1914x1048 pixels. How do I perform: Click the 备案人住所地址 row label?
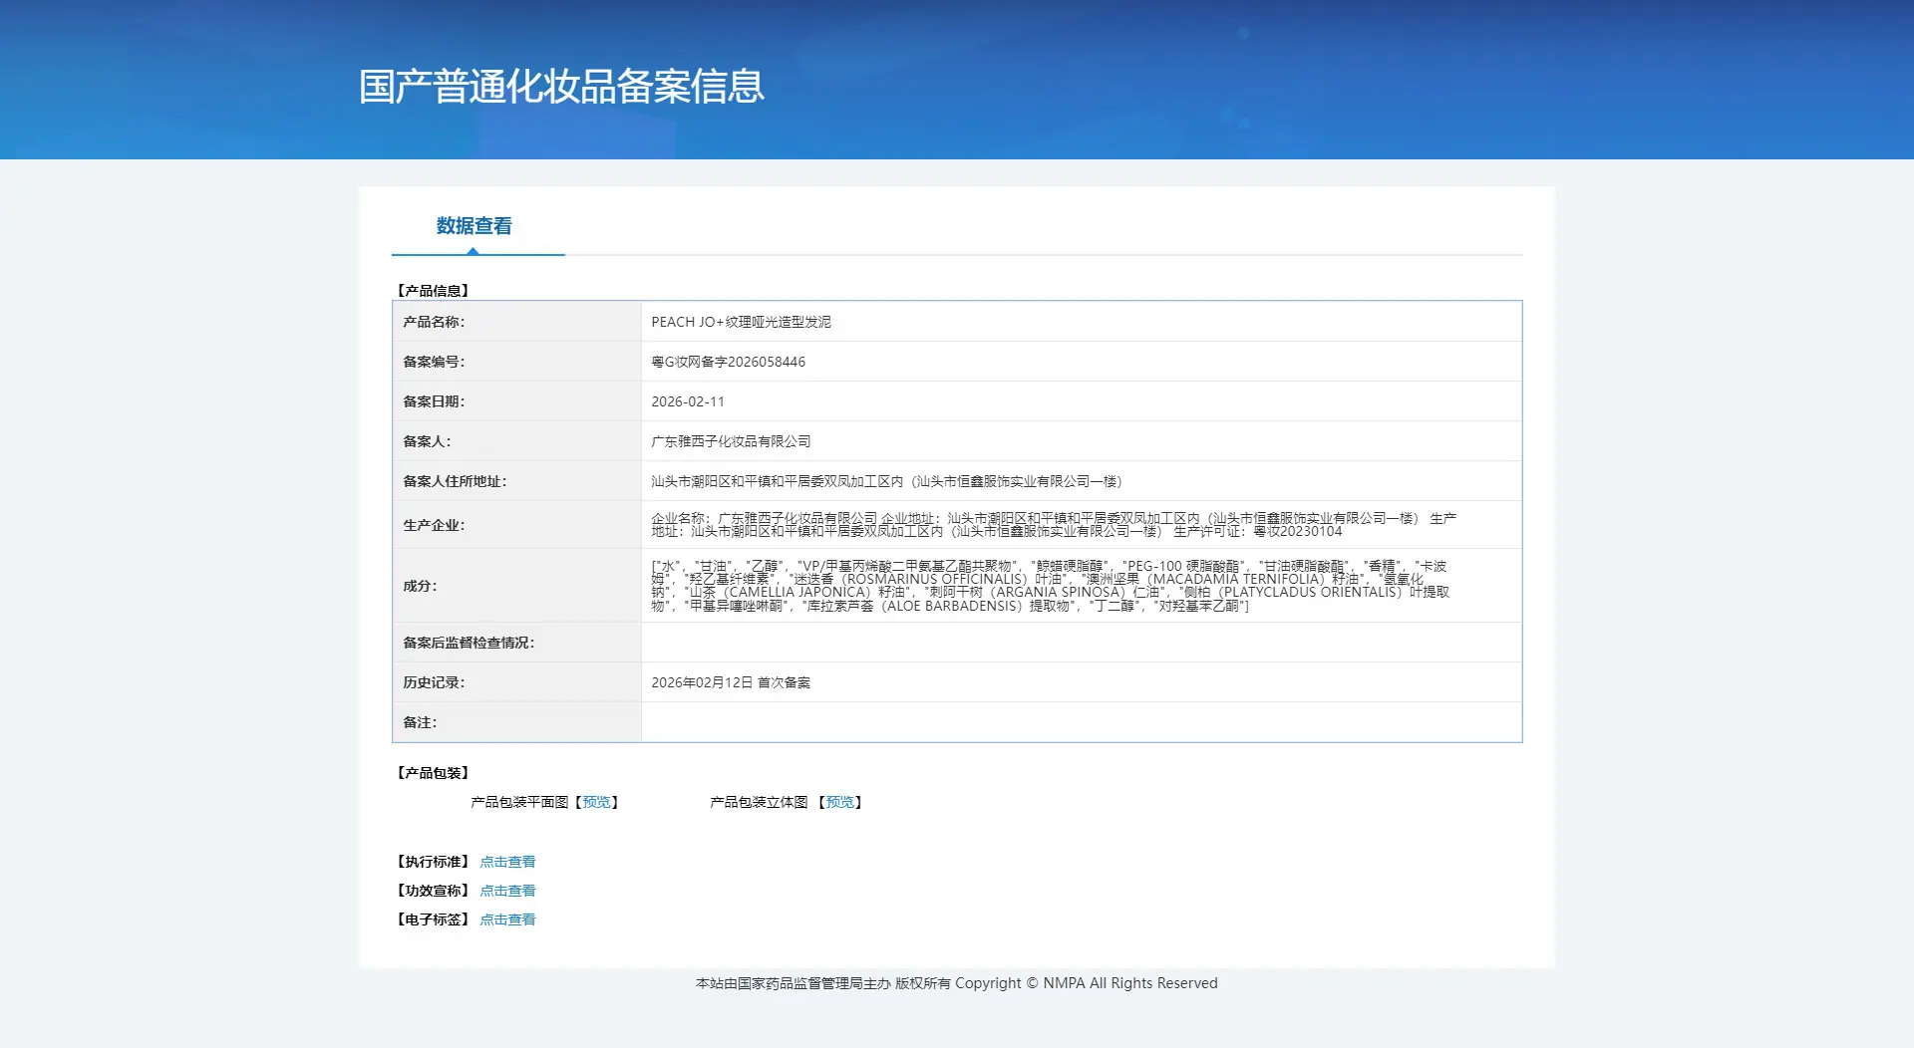pyautogui.click(x=455, y=481)
